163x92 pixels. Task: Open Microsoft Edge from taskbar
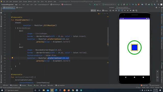coord(56,90)
